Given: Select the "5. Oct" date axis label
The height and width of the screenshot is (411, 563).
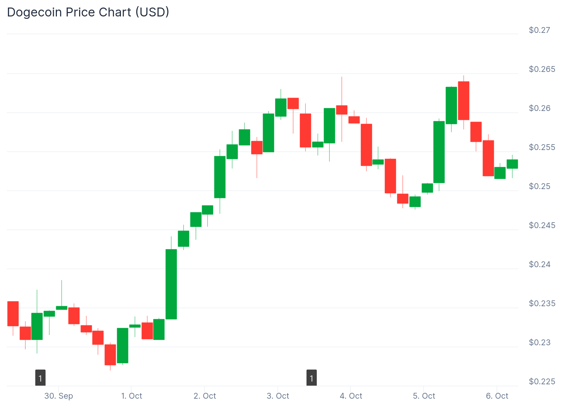Looking at the screenshot, I should 424,396.
